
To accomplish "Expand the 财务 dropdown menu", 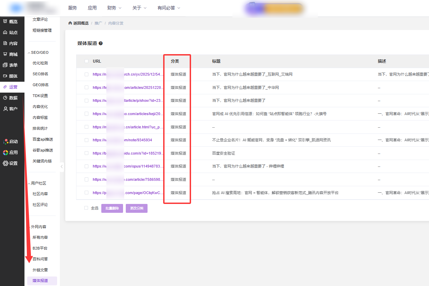I will point(114,8).
